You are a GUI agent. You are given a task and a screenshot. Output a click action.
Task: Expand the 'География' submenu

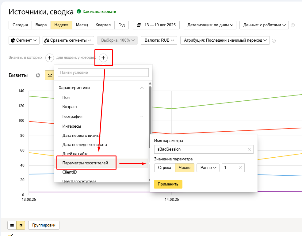coord(142,117)
